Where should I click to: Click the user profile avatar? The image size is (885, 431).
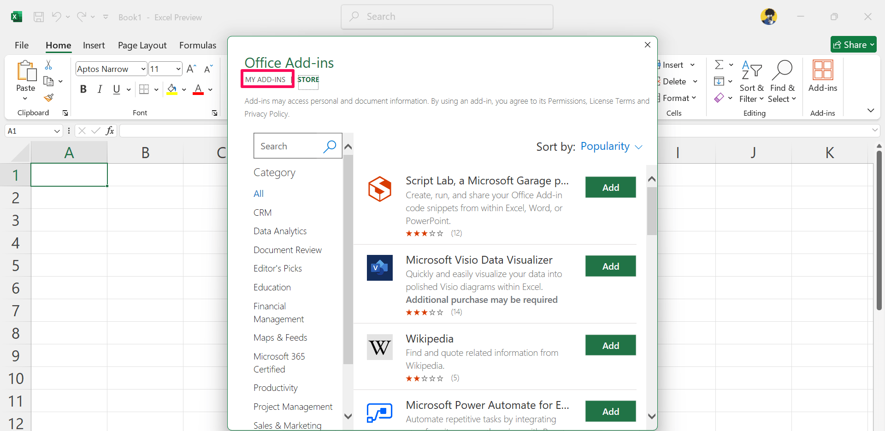pyautogui.click(x=769, y=17)
